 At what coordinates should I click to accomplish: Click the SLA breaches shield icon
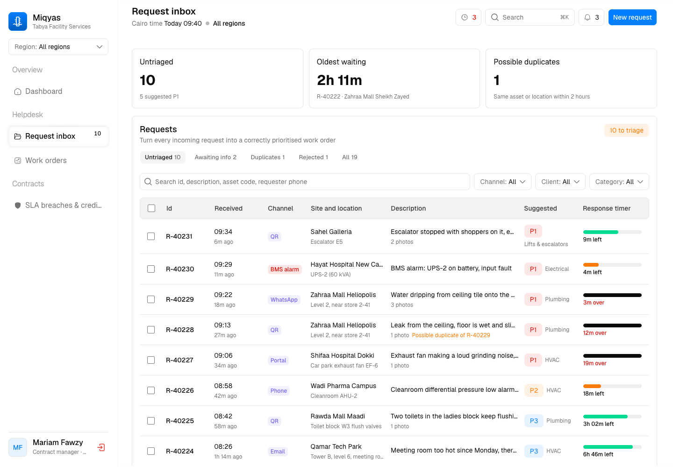18,205
